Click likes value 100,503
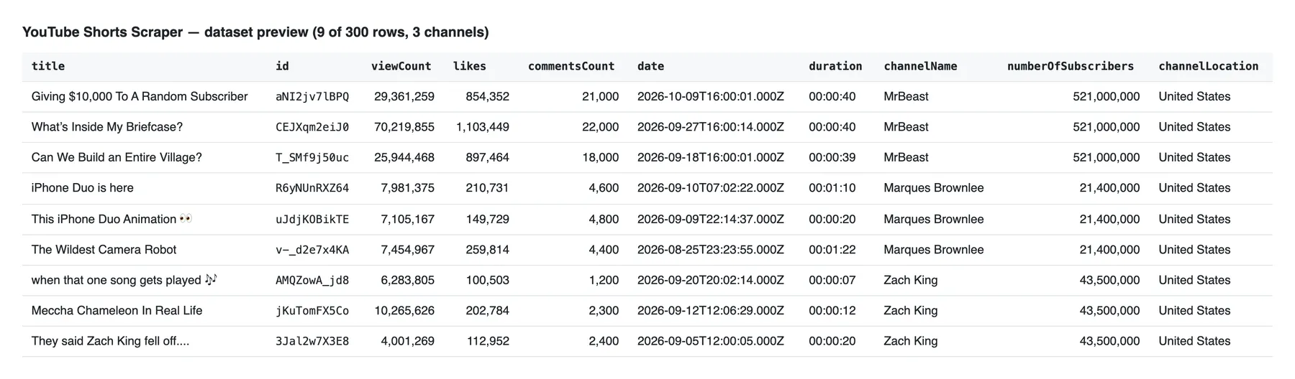This screenshot has width=1295, height=379. (x=488, y=280)
